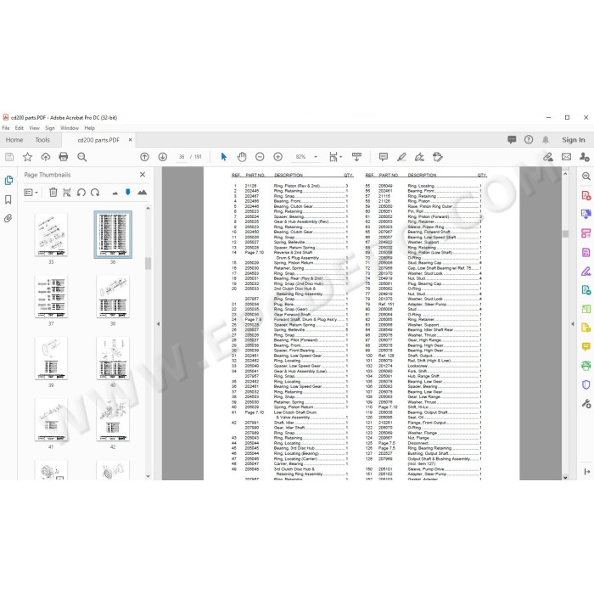Image resolution: width=594 pixels, height=594 pixels.
Task: Open the Page Thumbnails sidebar icon
Action: point(8,180)
